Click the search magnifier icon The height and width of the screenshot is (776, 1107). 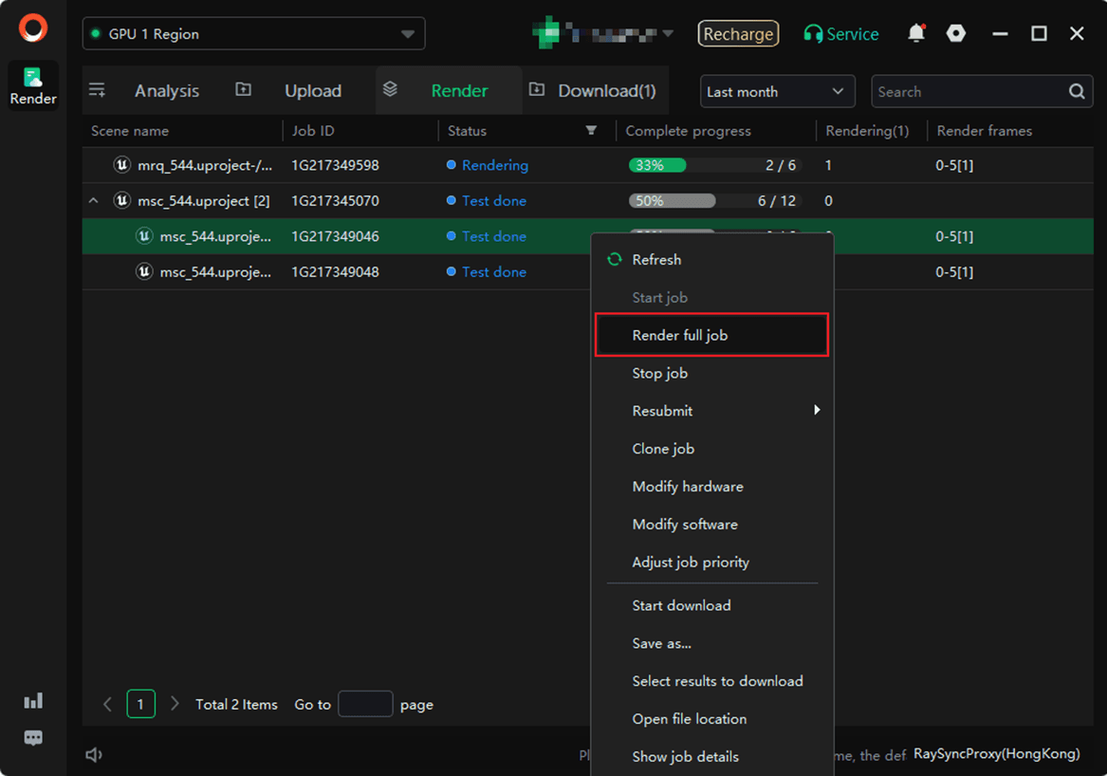pyautogui.click(x=1077, y=92)
